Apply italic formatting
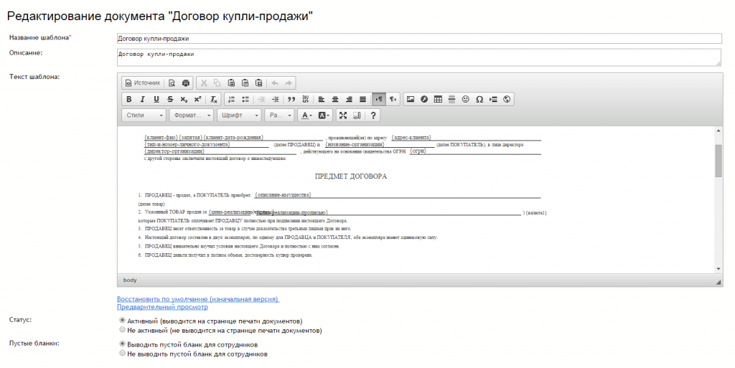The image size is (735, 368). point(142,99)
